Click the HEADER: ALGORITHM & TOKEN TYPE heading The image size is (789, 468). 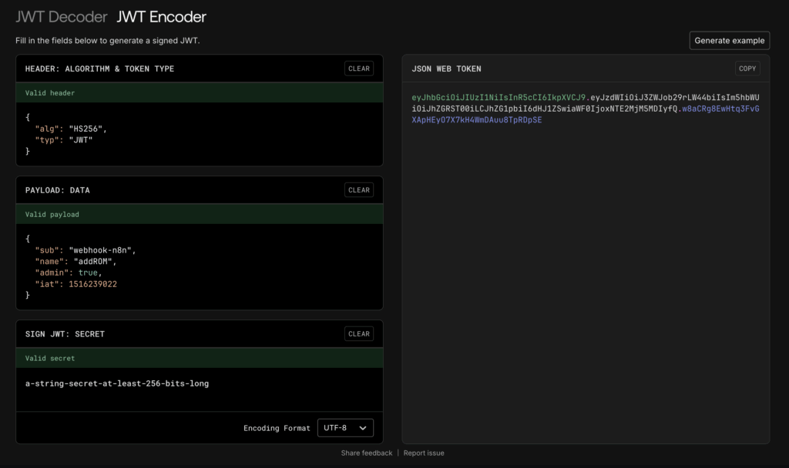[99, 69]
